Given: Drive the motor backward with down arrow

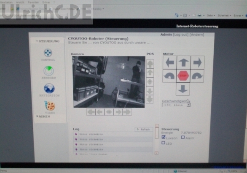Looking at the screenshot, I should [183, 89].
